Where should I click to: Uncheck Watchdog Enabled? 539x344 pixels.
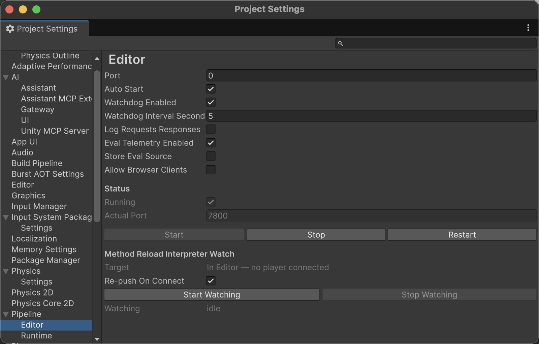(211, 102)
